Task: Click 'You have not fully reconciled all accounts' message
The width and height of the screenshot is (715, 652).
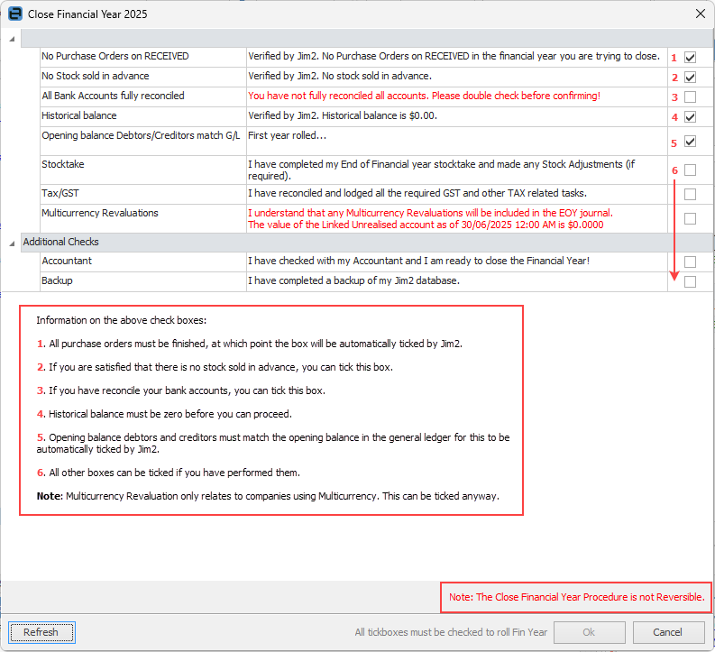Action: pos(424,96)
